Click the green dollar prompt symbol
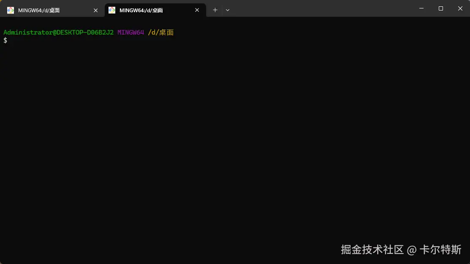470x264 pixels. [x=5, y=40]
